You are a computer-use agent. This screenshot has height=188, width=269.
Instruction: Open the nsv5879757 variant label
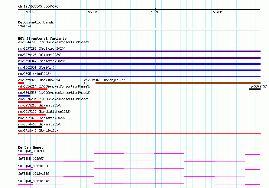[x=258, y=86]
